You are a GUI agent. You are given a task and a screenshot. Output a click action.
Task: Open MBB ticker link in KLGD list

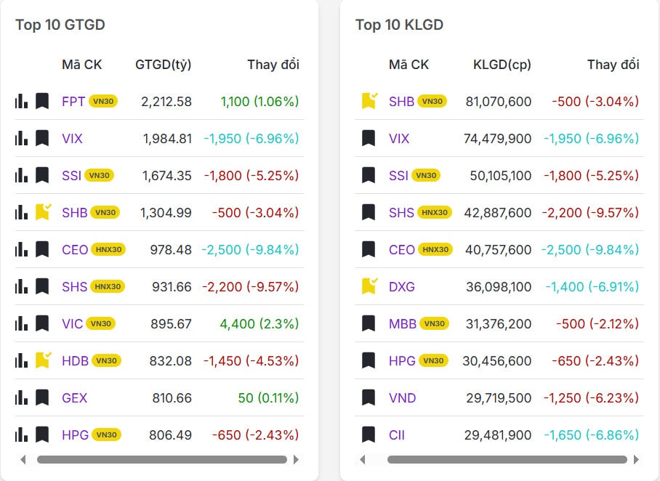click(402, 323)
